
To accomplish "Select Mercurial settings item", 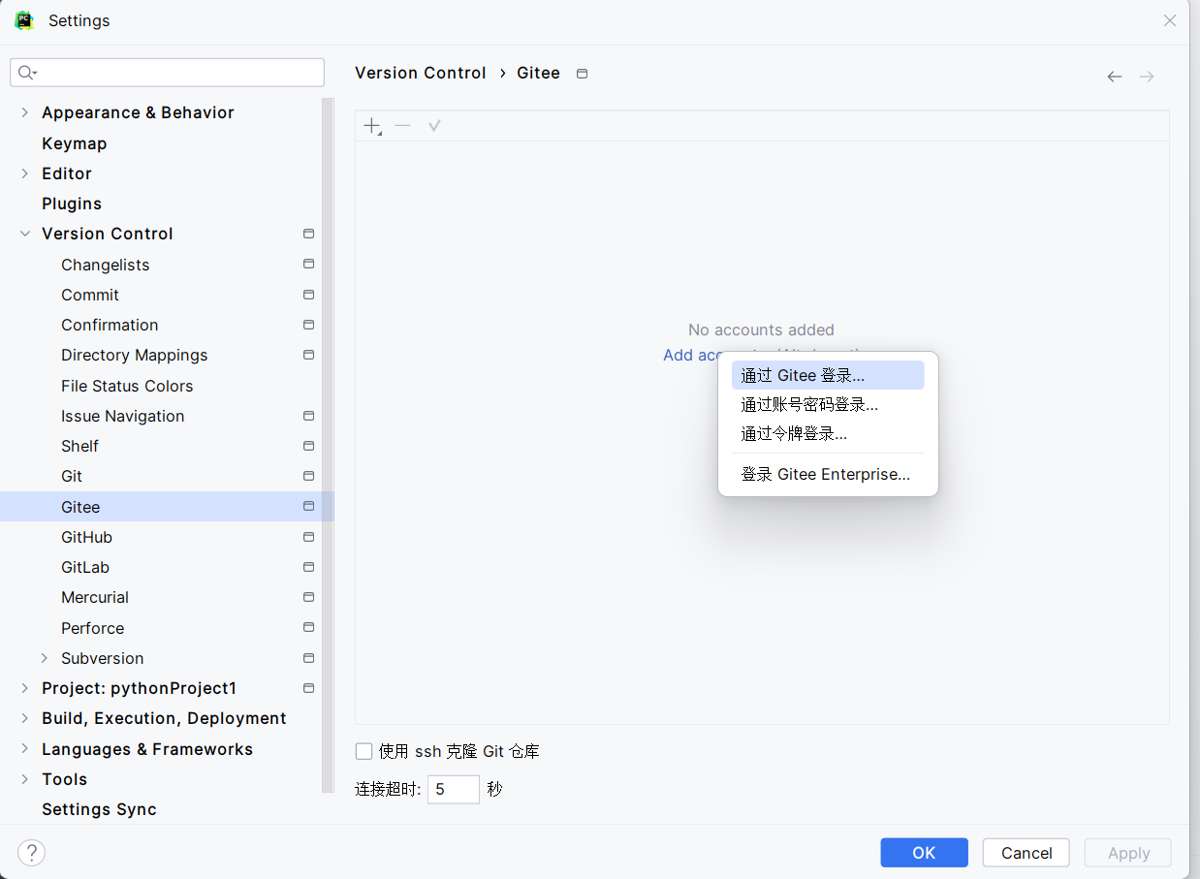I will click(x=95, y=597).
